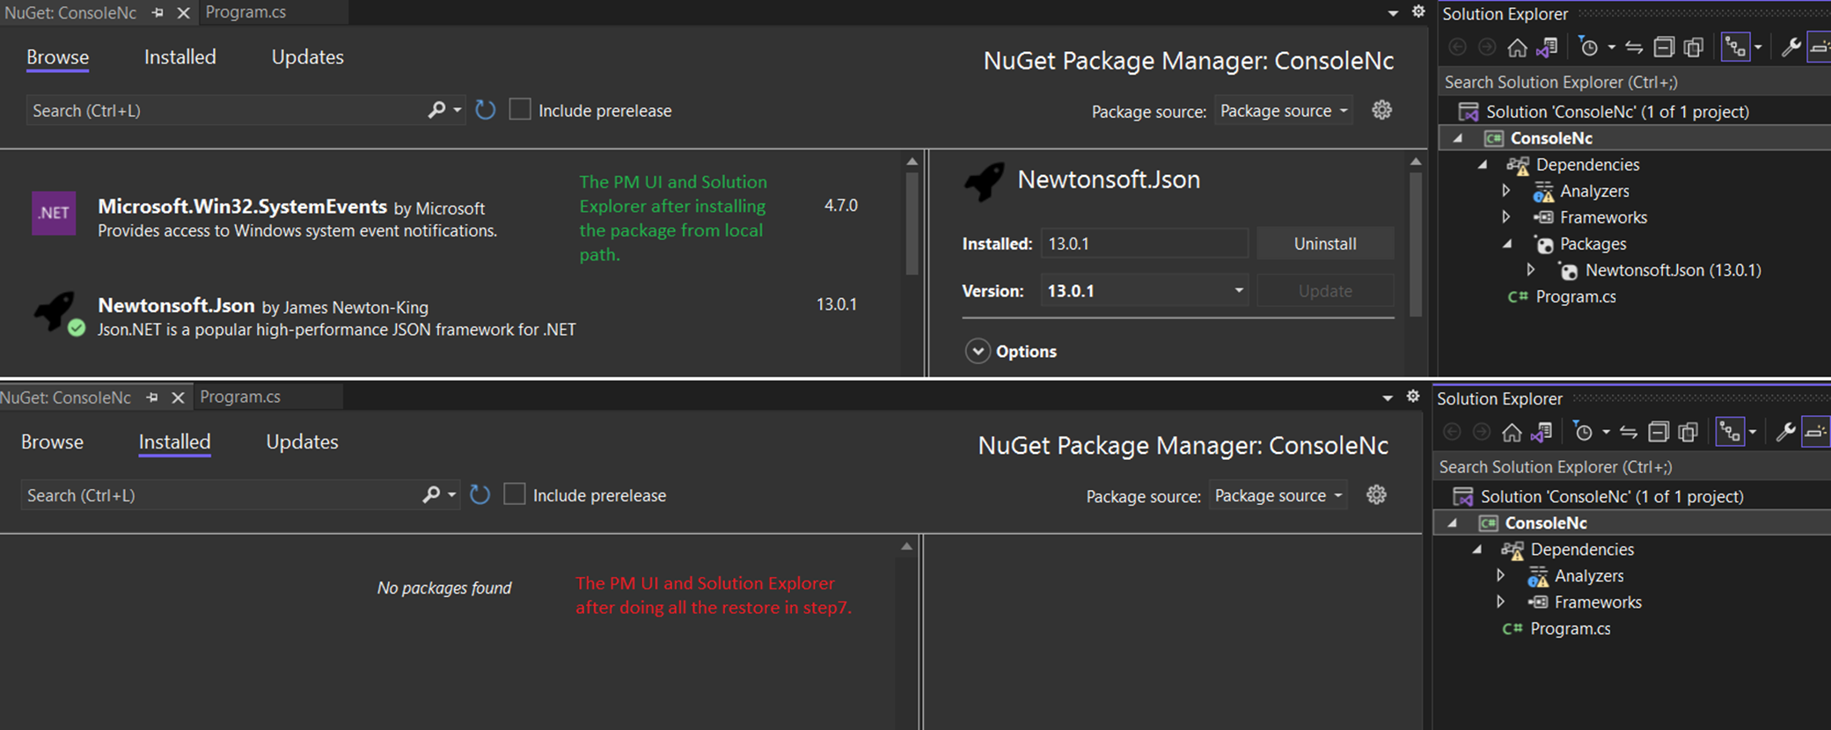Click Pending Changes Filter clock in upper Solution Explorer
1831x730 pixels.
(x=1588, y=47)
